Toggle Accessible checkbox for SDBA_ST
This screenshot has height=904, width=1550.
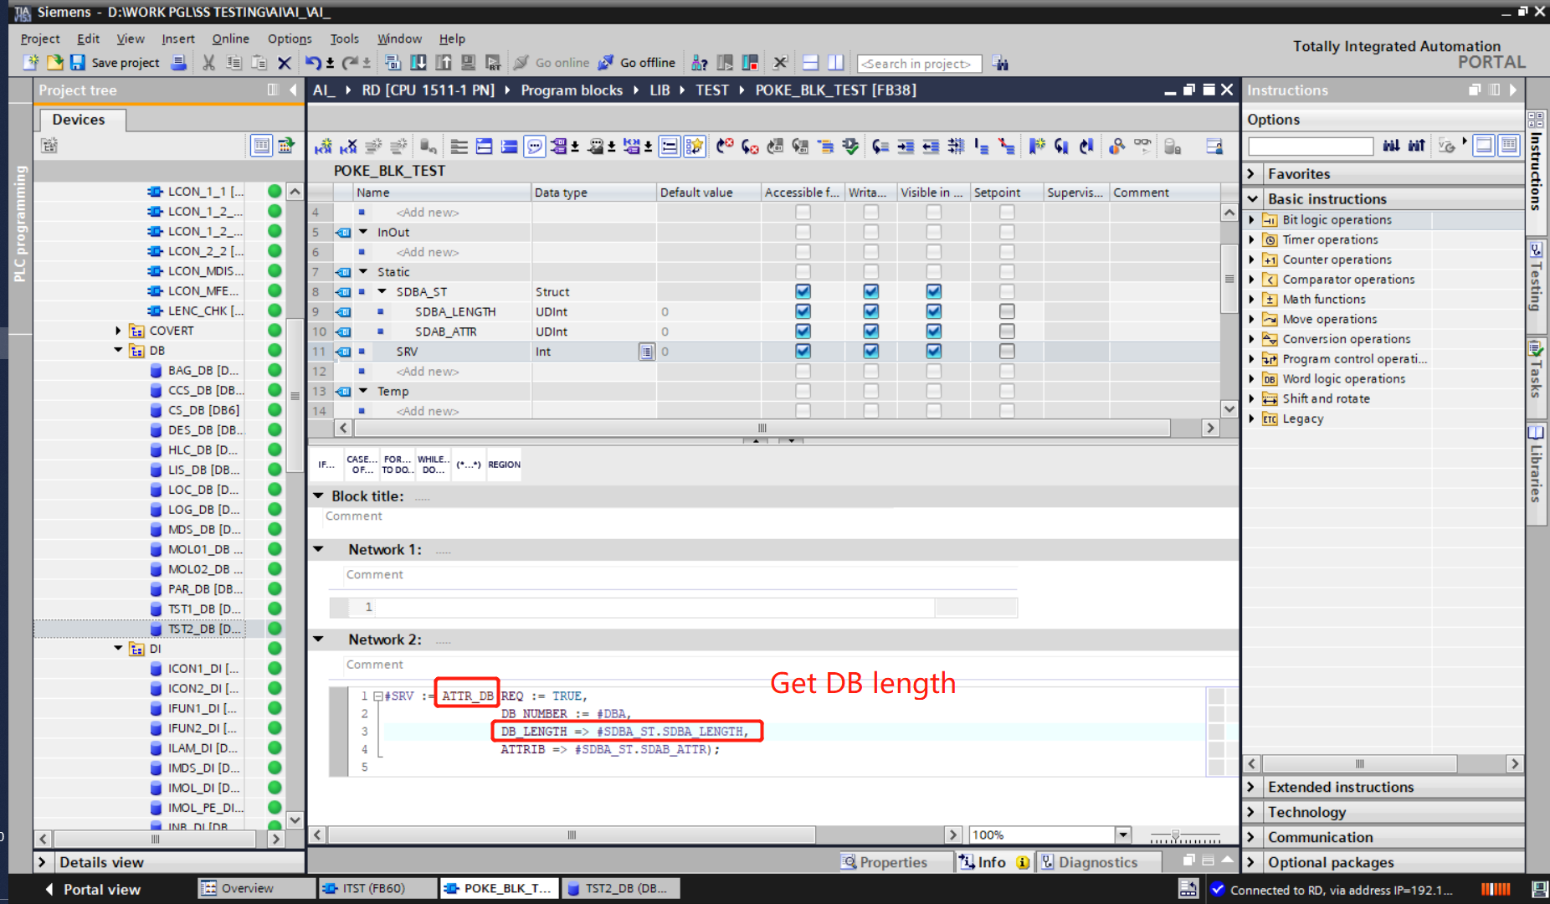click(x=803, y=291)
